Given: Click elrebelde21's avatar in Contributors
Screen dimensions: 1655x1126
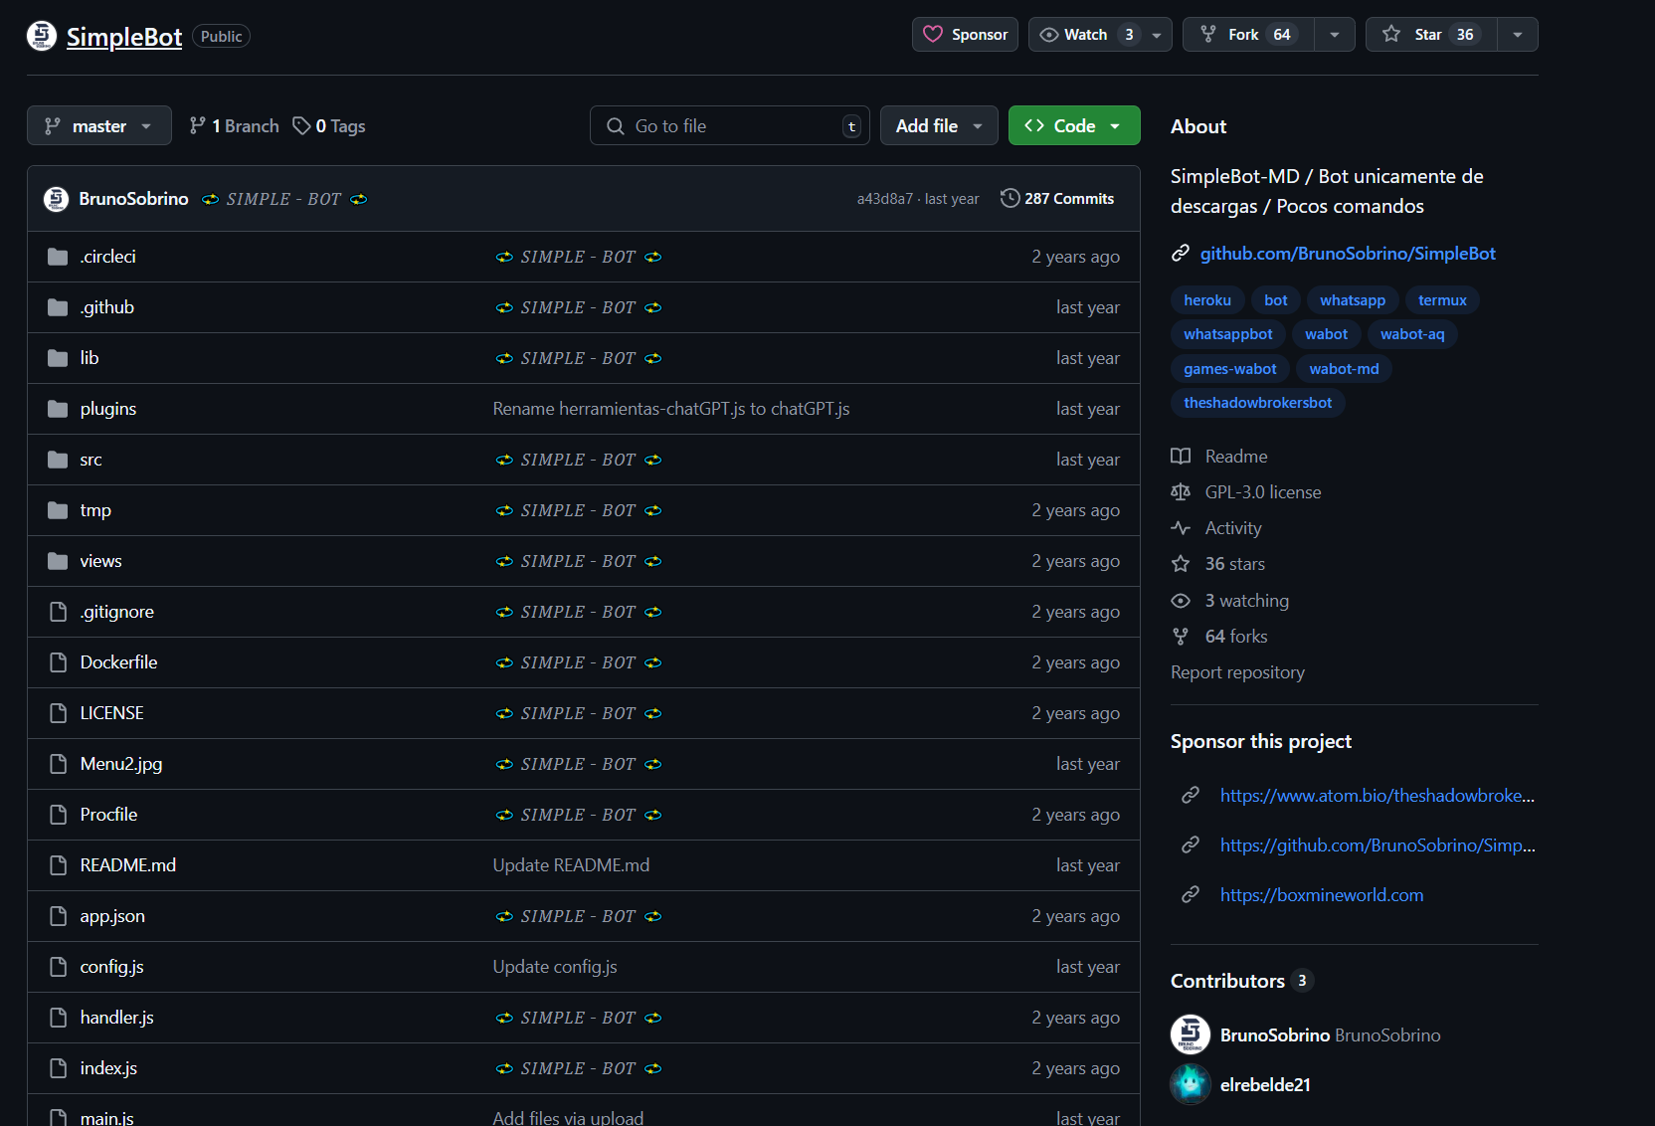Looking at the screenshot, I should (1191, 1084).
